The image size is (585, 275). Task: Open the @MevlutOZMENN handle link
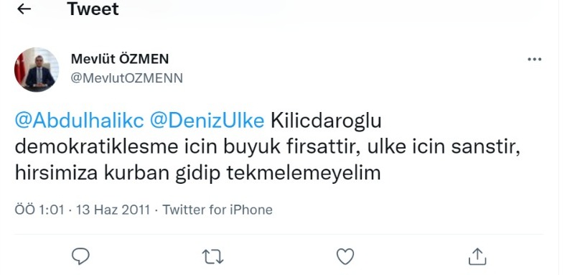coord(127,78)
